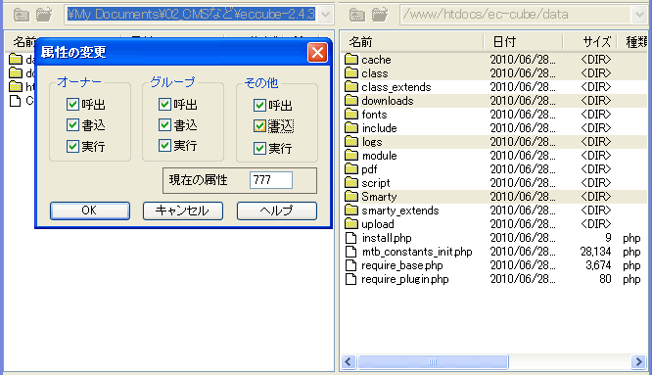Select the mtb_constants_init.php file icon
Viewport: 652px width, 375px height.
pyautogui.click(x=351, y=252)
